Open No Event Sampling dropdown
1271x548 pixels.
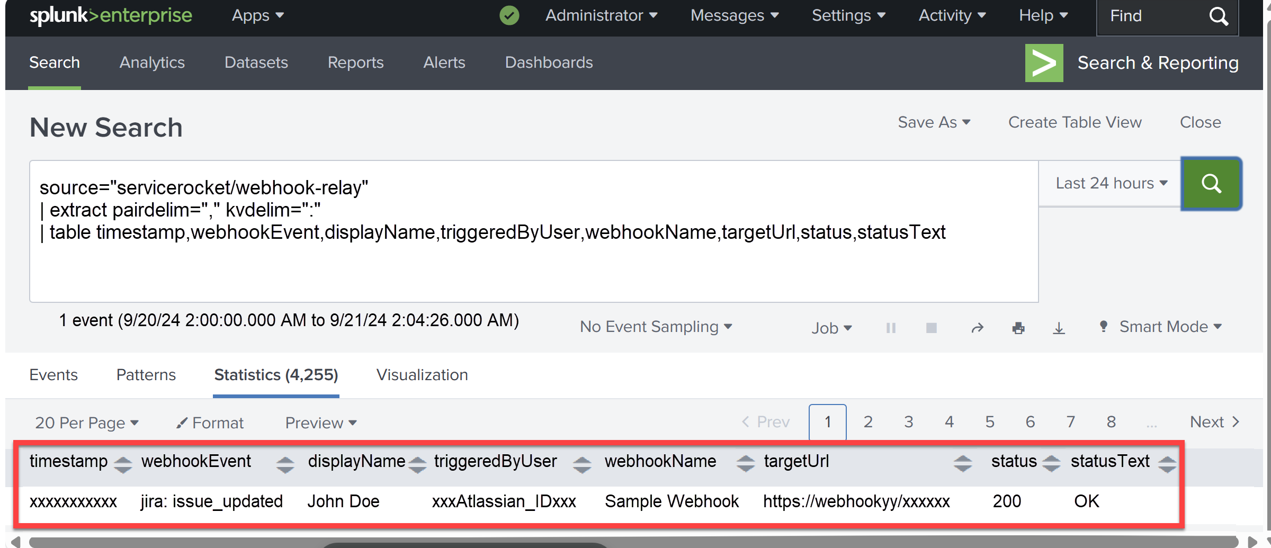coord(656,327)
